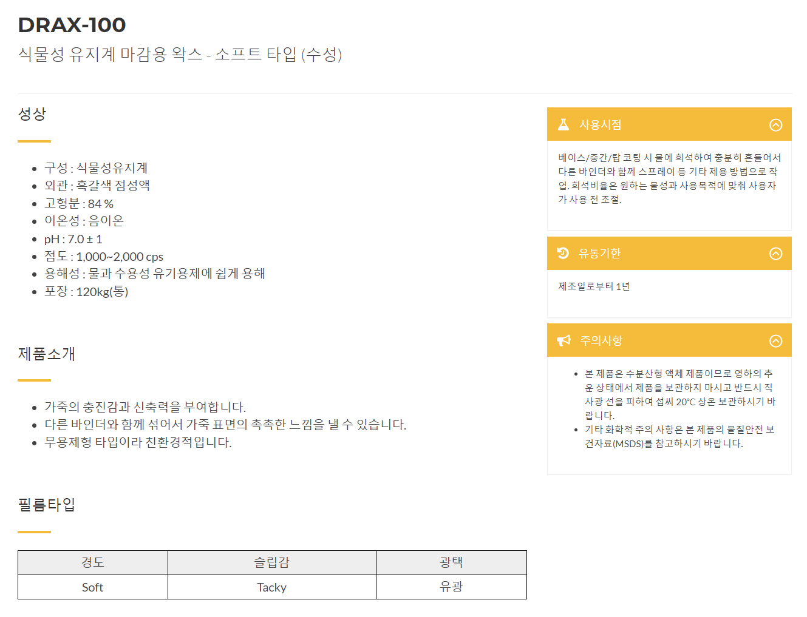
Task: Collapse the 유통기한 panel with the circled arrow
Action: click(775, 254)
